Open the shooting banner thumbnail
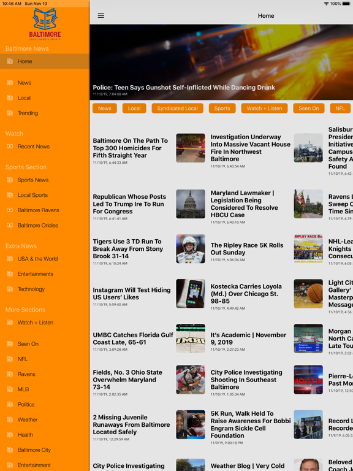 308,380
